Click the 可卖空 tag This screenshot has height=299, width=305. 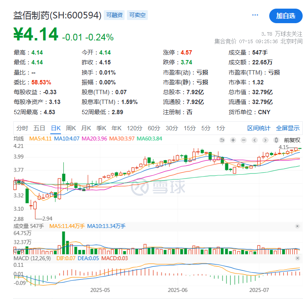[137, 15]
